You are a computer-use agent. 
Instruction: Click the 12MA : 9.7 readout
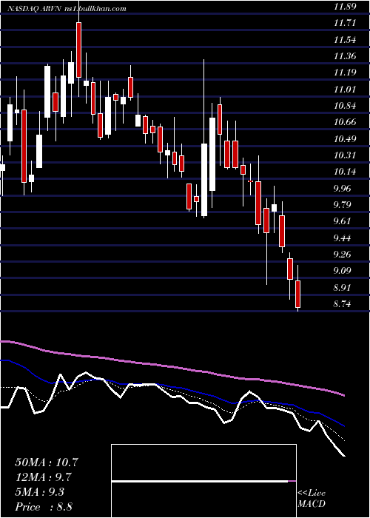point(44,477)
